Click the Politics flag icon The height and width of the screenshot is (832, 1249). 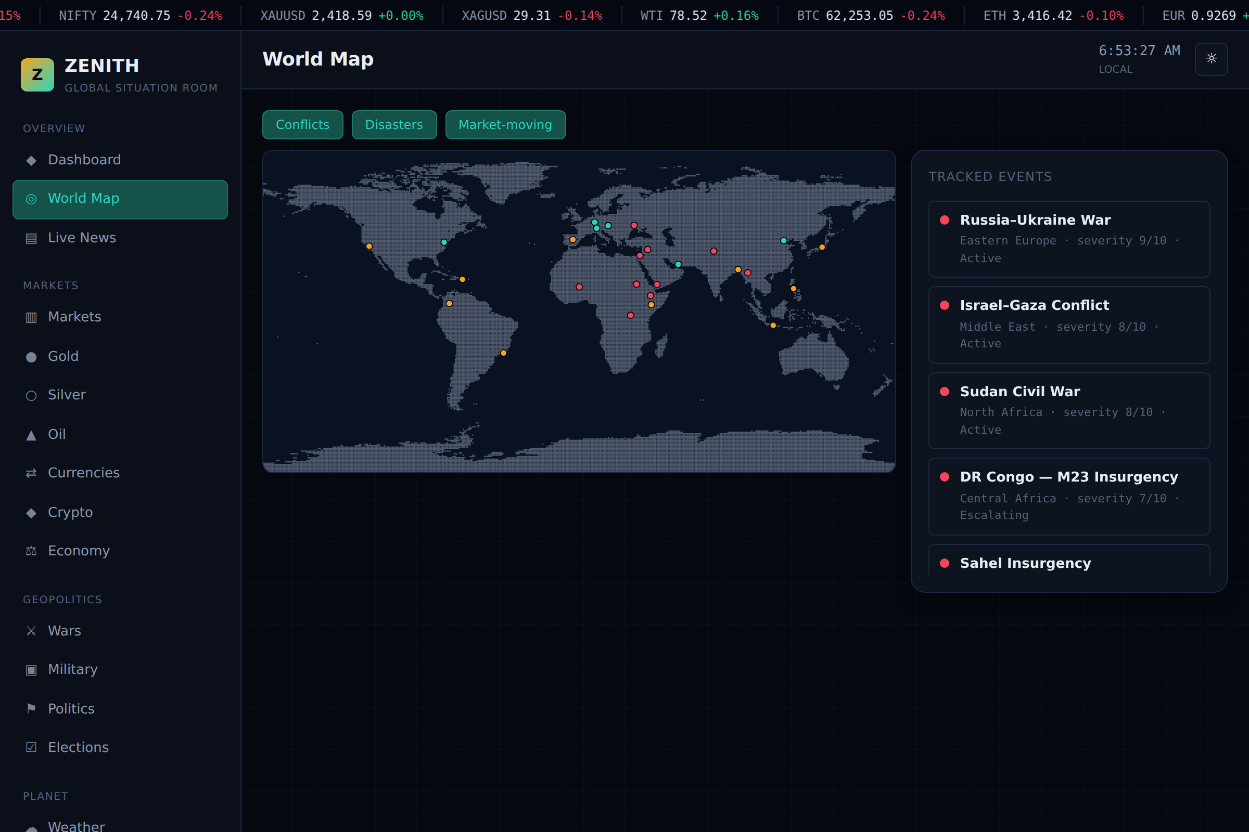31,709
